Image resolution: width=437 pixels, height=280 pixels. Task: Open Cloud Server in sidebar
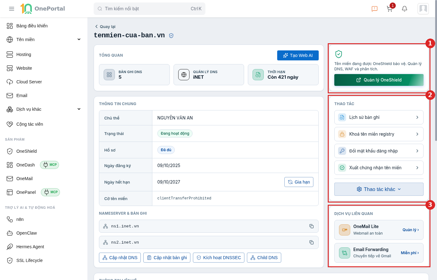[x=44, y=82]
